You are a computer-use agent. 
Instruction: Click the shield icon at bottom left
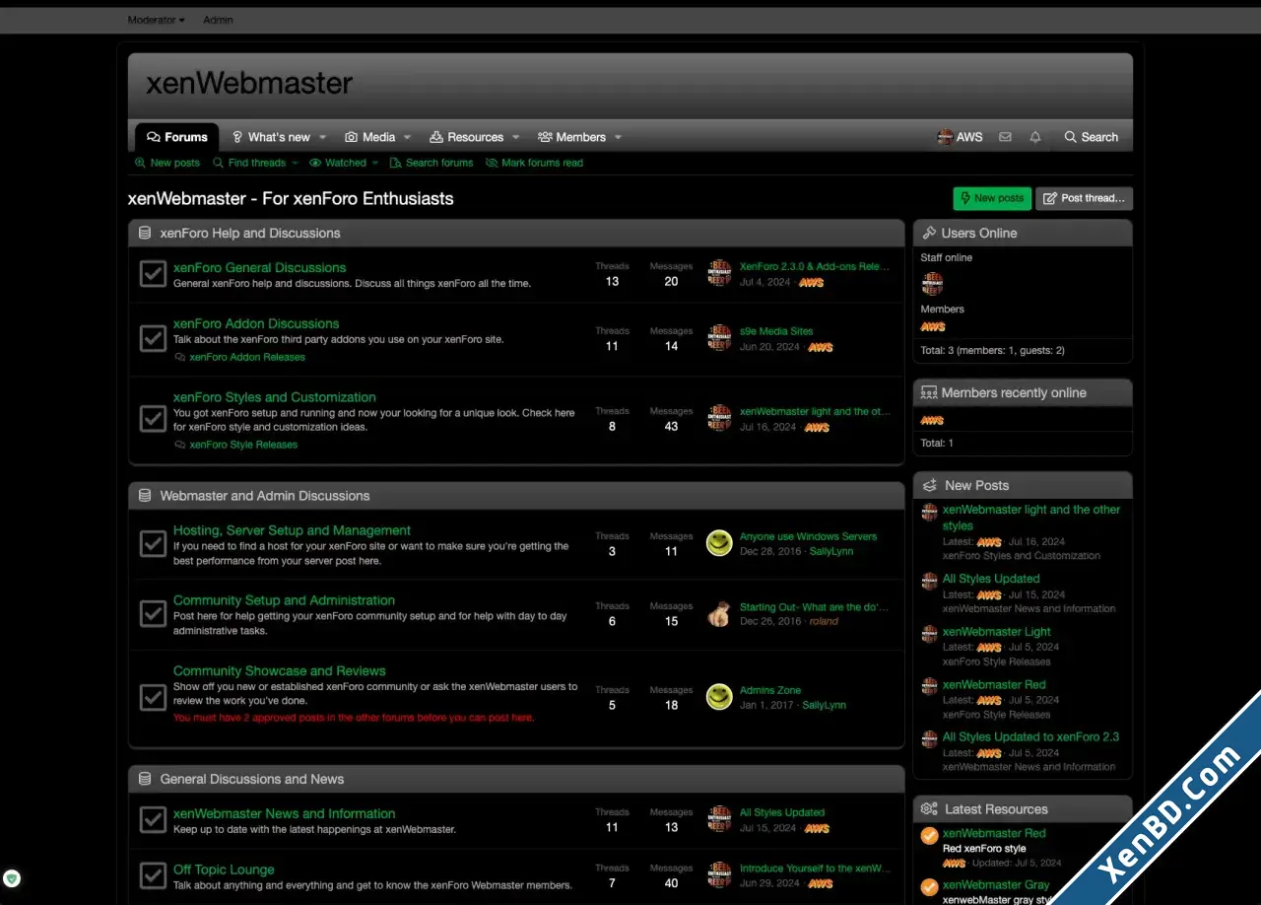(12, 877)
